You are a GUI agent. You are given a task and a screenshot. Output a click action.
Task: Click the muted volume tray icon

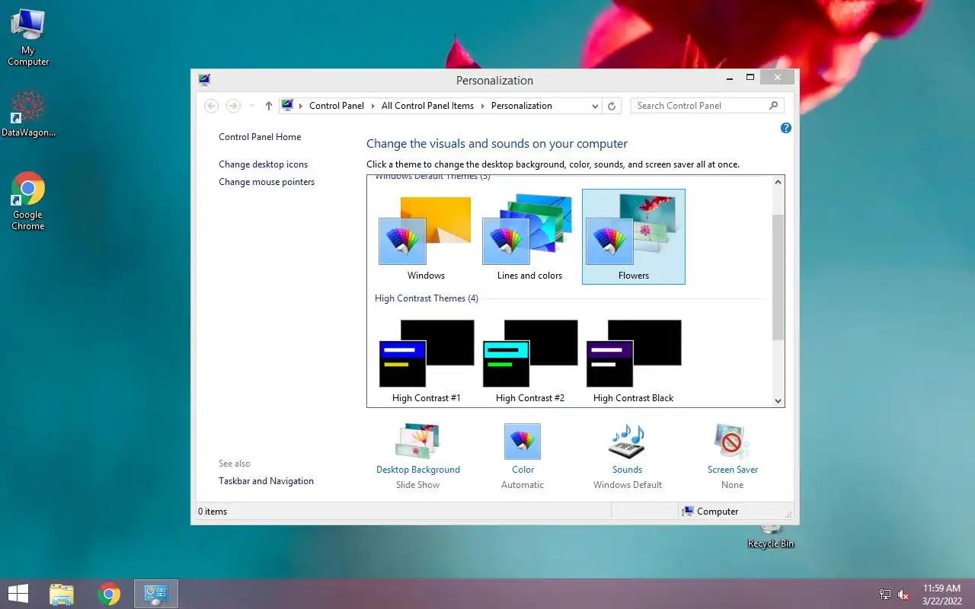click(x=903, y=595)
